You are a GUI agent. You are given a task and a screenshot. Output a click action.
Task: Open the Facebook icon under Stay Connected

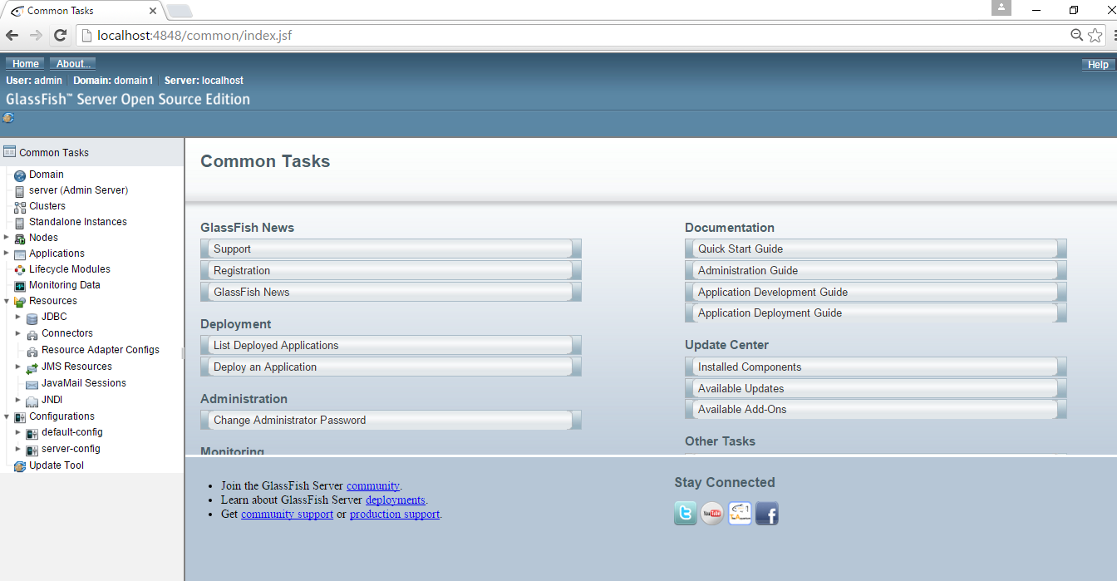pos(767,514)
